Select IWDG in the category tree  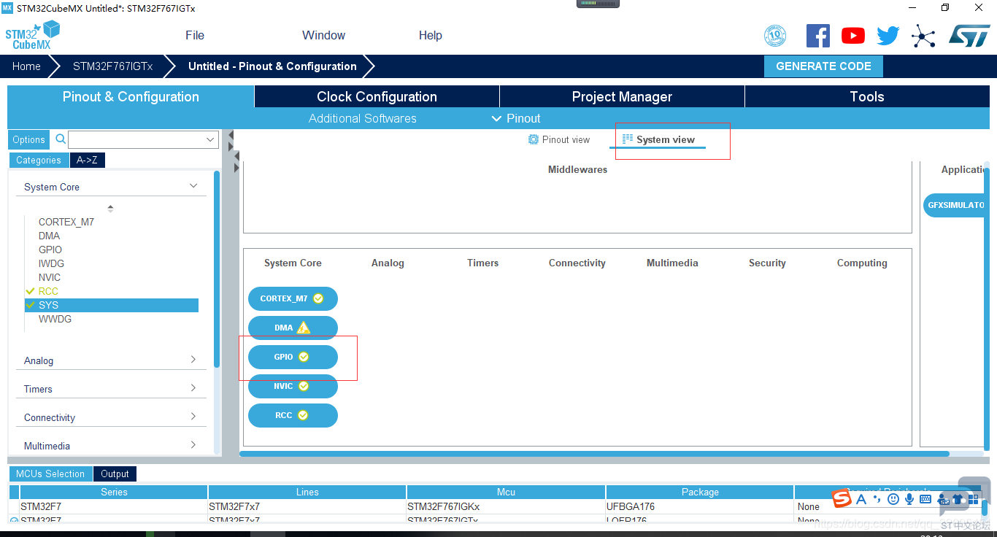point(51,263)
